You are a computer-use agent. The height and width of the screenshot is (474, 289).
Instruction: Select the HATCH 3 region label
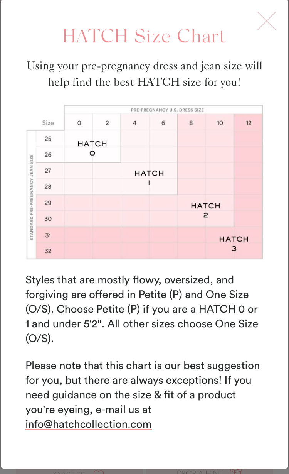click(x=234, y=243)
